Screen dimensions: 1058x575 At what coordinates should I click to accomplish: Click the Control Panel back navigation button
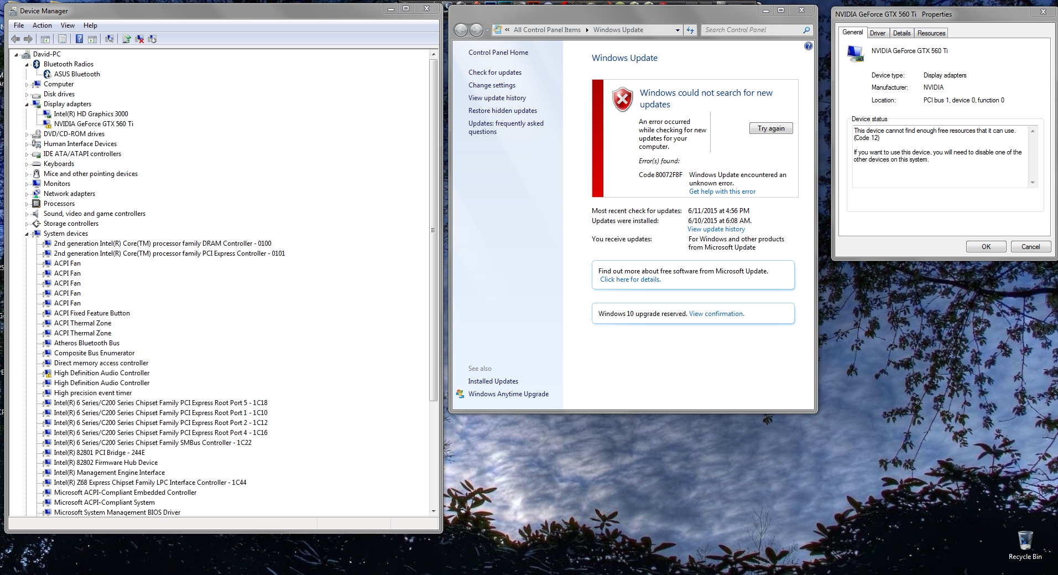461,30
